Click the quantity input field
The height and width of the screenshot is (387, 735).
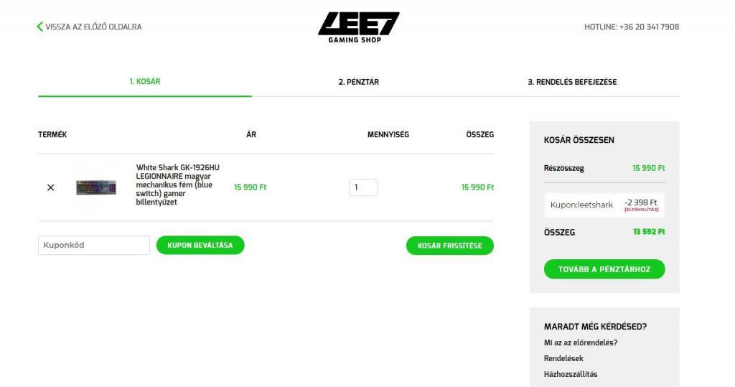[363, 187]
